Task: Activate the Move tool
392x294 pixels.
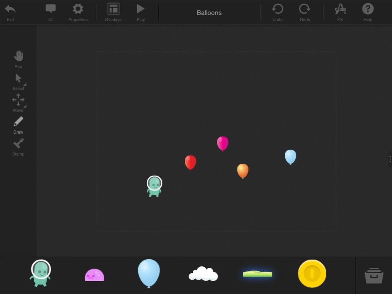Action: click(x=18, y=100)
